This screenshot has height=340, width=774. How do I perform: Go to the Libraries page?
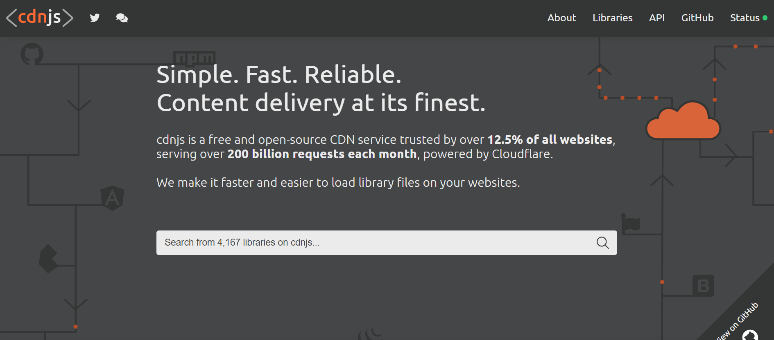(612, 18)
